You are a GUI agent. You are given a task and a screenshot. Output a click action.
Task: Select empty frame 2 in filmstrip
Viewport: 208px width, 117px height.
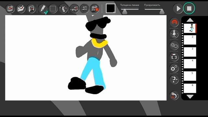(190, 40)
